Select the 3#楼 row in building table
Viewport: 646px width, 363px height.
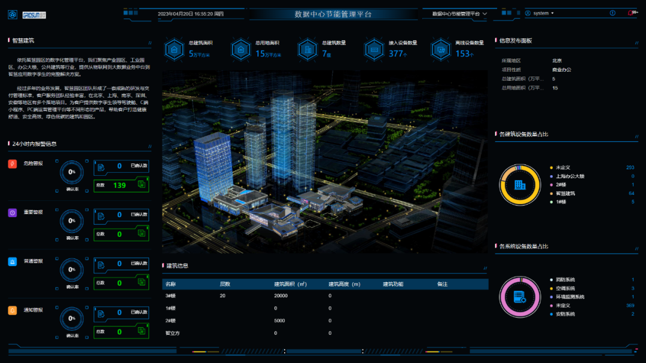coord(325,296)
